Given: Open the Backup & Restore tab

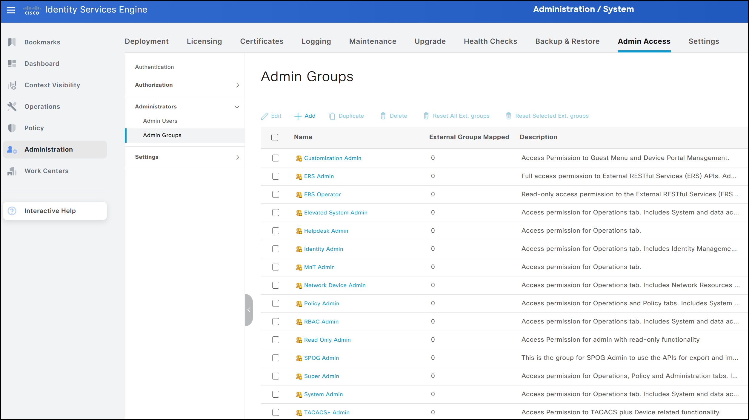Looking at the screenshot, I should pyautogui.click(x=567, y=41).
